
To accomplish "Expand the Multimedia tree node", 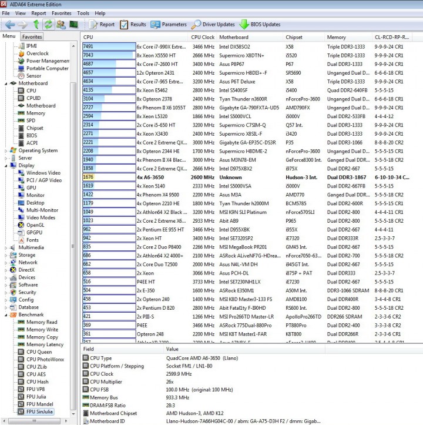I will coord(6,247).
